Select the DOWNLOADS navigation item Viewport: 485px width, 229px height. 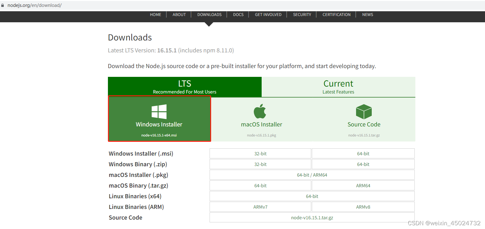coord(210,14)
